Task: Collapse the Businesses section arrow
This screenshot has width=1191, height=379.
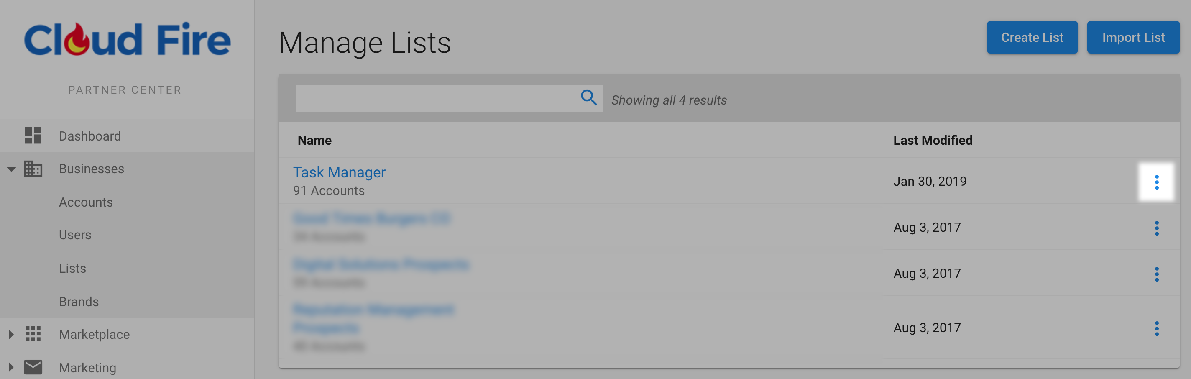Action: (12, 169)
